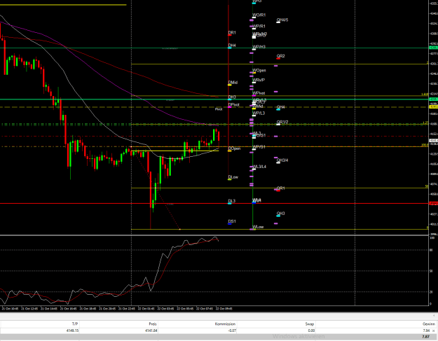This screenshot has height=341, width=438.
Task: Select the QH3 level label
Action: (x=280, y=214)
